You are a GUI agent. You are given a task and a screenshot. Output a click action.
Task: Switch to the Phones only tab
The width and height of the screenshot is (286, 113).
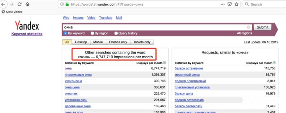click(x=118, y=42)
